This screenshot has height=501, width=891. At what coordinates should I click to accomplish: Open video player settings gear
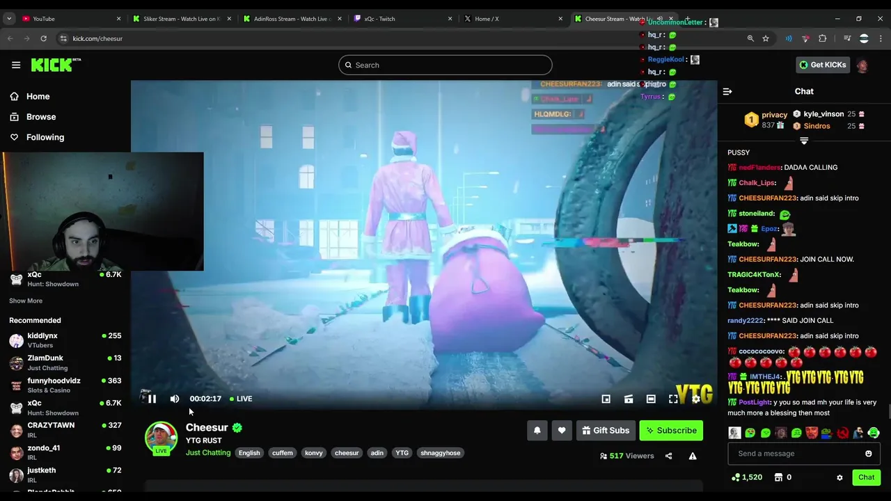click(695, 399)
